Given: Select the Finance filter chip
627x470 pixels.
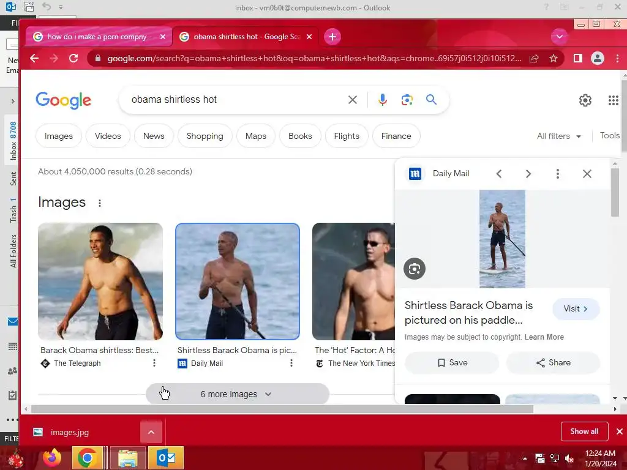Looking at the screenshot, I should pyautogui.click(x=396, y=136).
